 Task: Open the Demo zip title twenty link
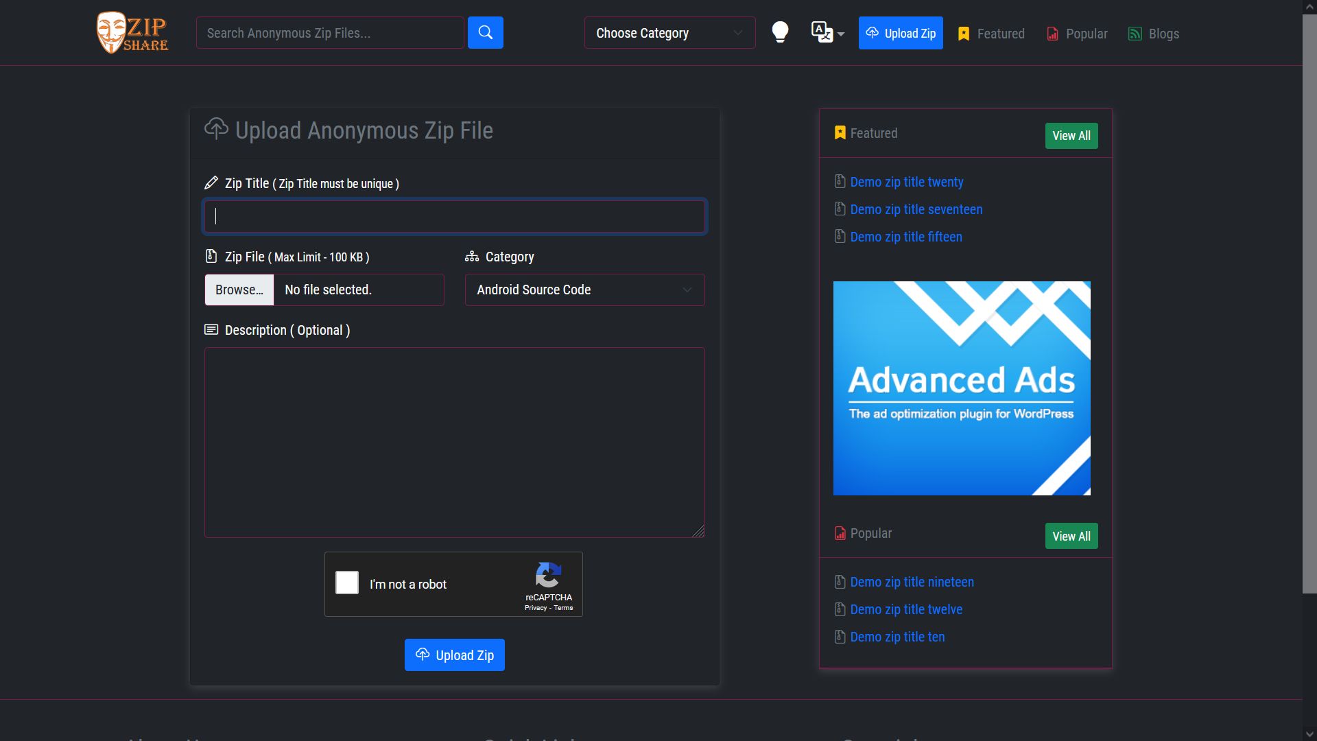pos(905,182)
